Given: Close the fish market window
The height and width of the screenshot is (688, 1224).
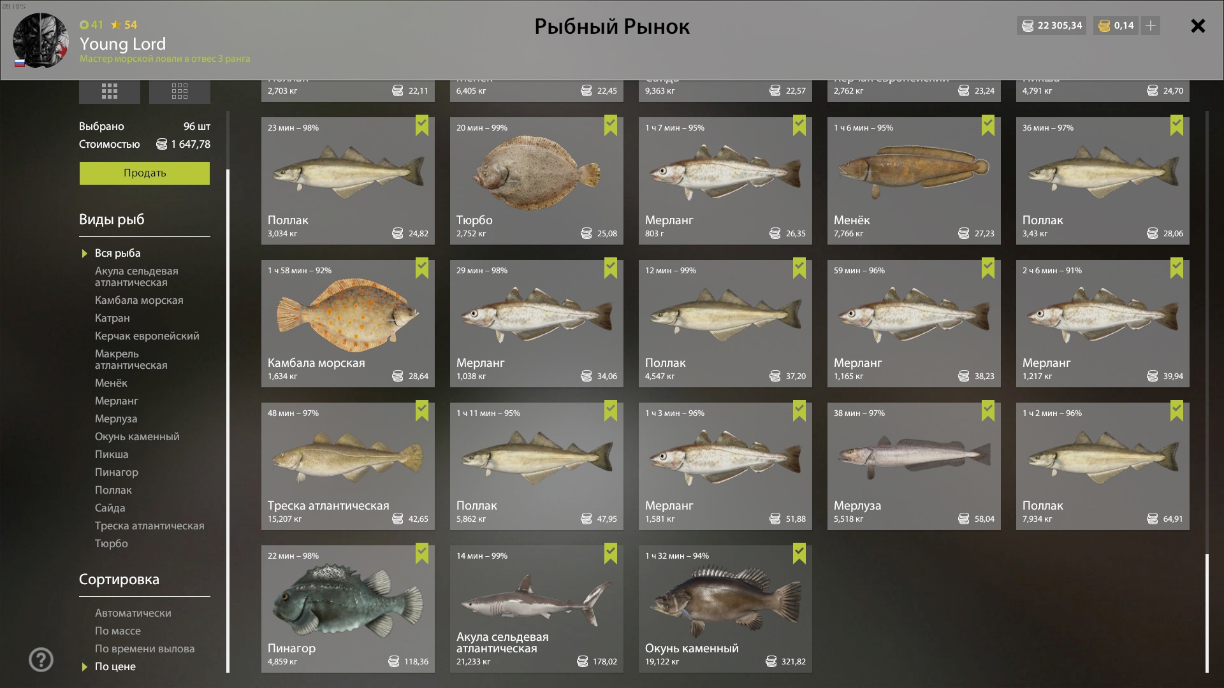Looking at the screenshot, I should [x=1198, y=26].
